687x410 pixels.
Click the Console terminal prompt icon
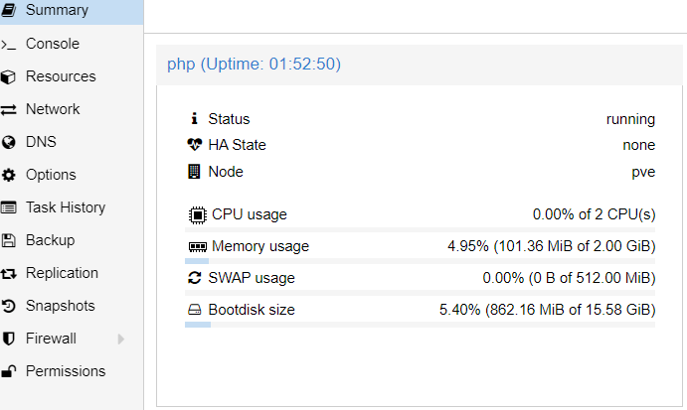(x=8, y=45)
